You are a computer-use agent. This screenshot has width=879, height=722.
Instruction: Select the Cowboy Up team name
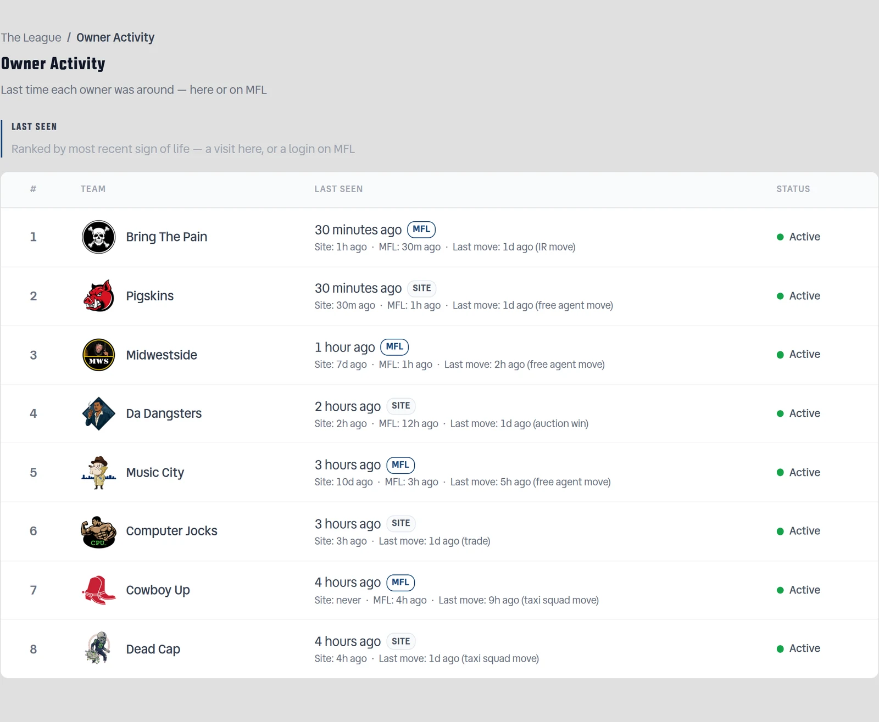(158, 590)
